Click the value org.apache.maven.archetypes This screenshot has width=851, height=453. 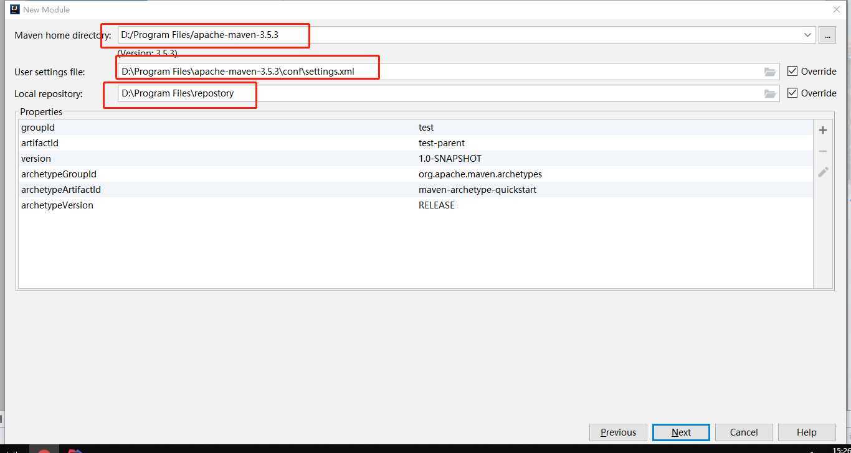click(x=480, y=174)
